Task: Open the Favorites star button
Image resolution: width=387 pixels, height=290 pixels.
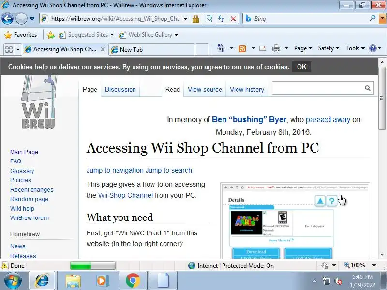Action: click(x=20, y=35)
